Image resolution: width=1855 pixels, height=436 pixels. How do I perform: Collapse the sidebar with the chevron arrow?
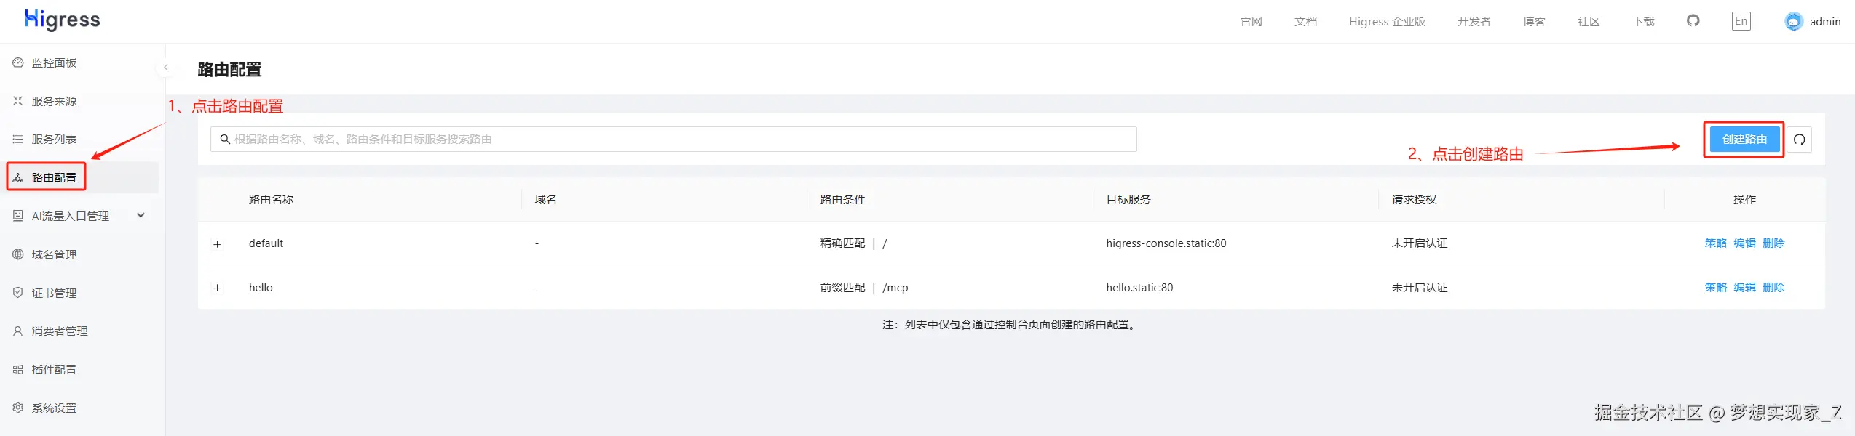click(x=166, y=68)
